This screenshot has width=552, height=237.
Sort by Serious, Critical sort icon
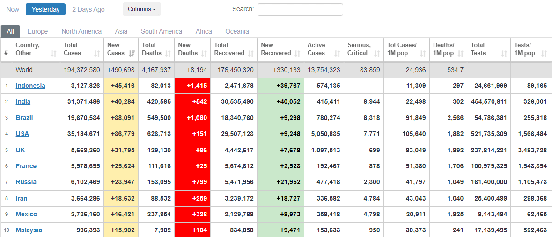tap(376, 53)
